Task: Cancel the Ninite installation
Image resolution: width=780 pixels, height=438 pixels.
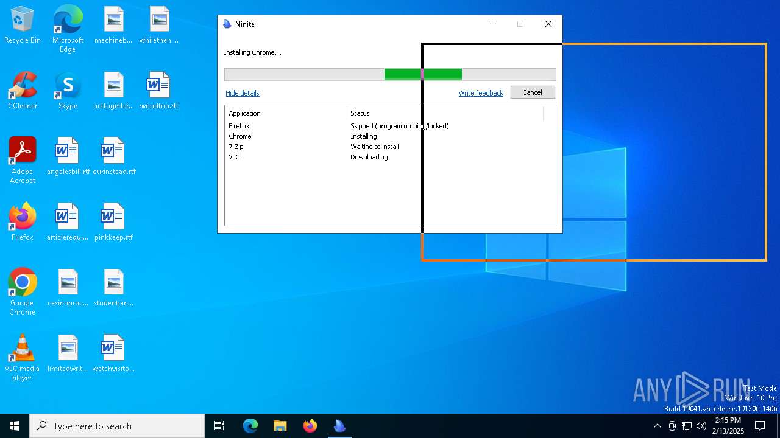Action: coord(532,92)
